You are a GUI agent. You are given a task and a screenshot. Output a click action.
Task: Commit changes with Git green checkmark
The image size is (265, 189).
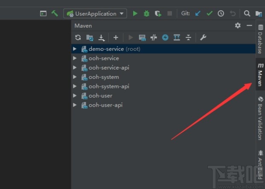pyautogui.click(x=210, y=13)
